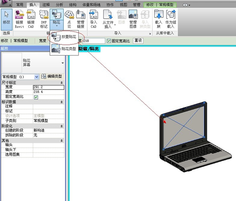Open the 导入 panel dialog launcher arrow

[150, 34]
